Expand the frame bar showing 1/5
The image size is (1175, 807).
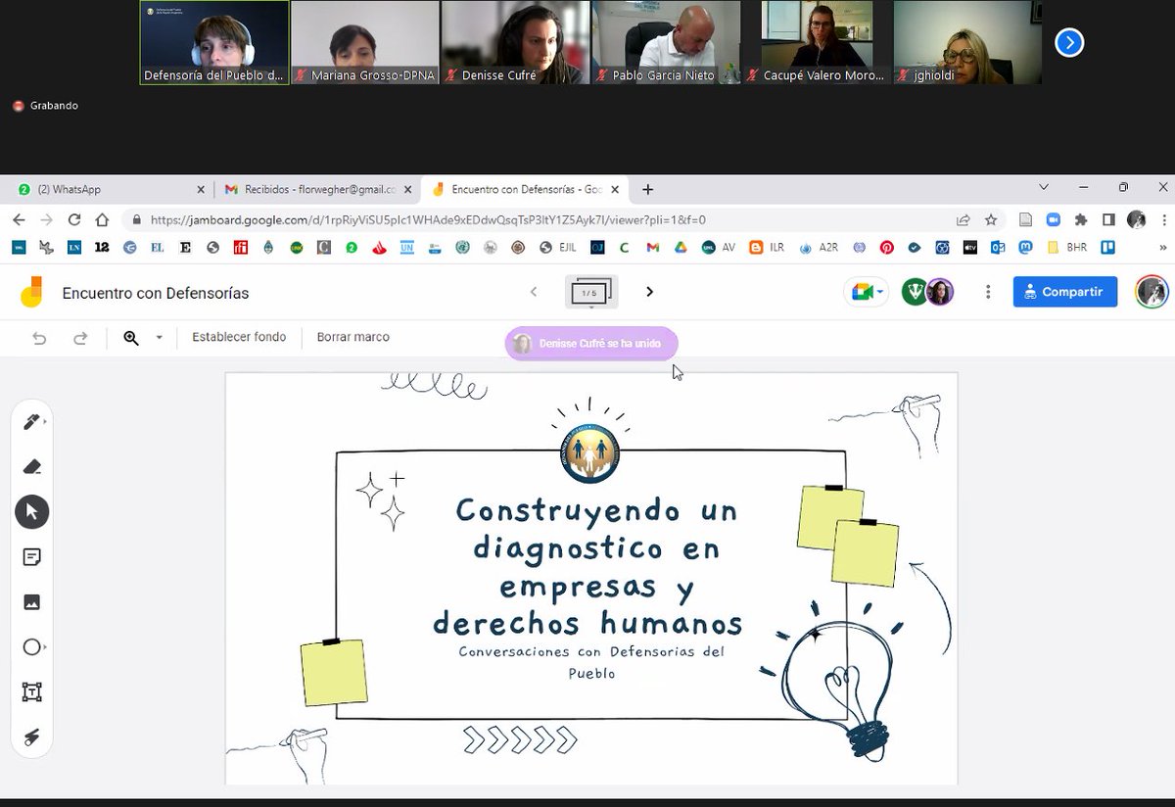(591, 293)
